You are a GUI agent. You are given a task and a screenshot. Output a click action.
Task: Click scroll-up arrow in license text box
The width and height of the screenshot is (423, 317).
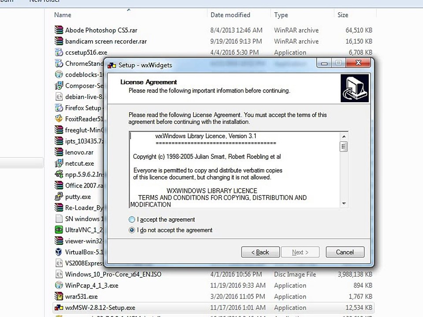pos(344,136)
